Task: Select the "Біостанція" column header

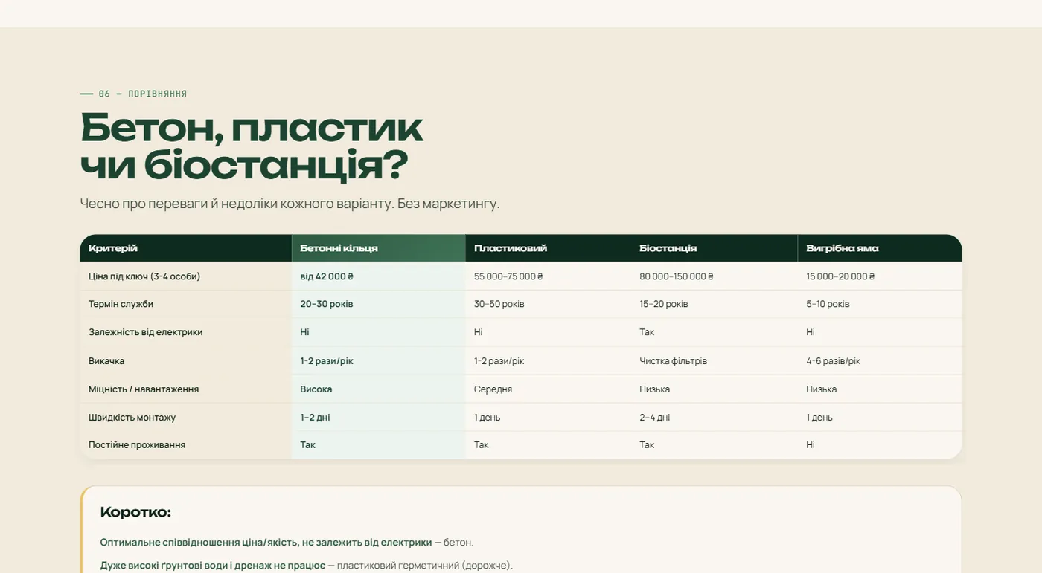Action: pos(668,248)
